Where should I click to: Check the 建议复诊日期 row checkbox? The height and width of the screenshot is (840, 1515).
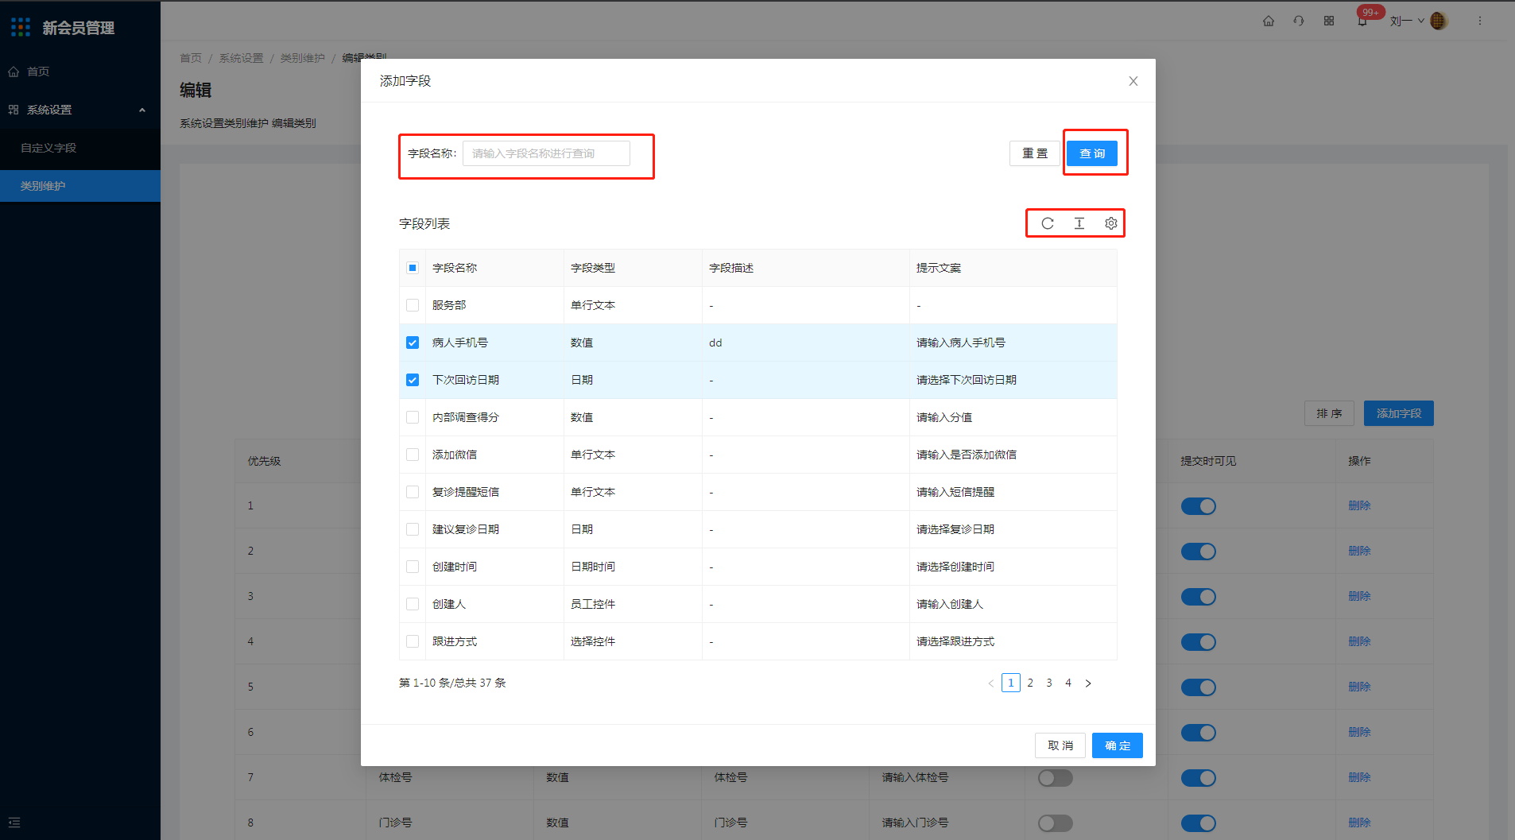pyautogui.click(x=413, y=529)
